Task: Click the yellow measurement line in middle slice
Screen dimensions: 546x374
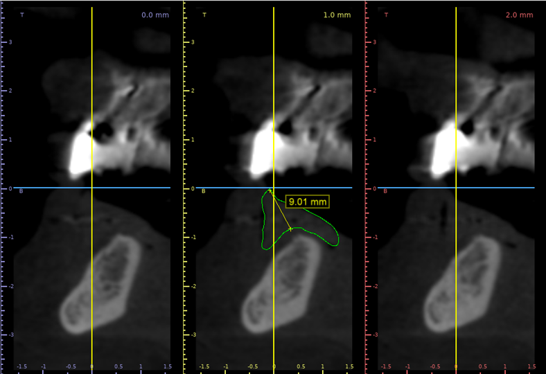Action: (x=280, y=209)
